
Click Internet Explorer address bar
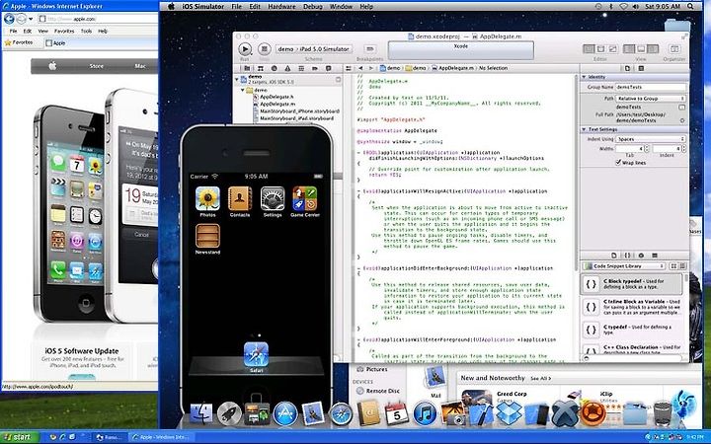click(98, 19)
